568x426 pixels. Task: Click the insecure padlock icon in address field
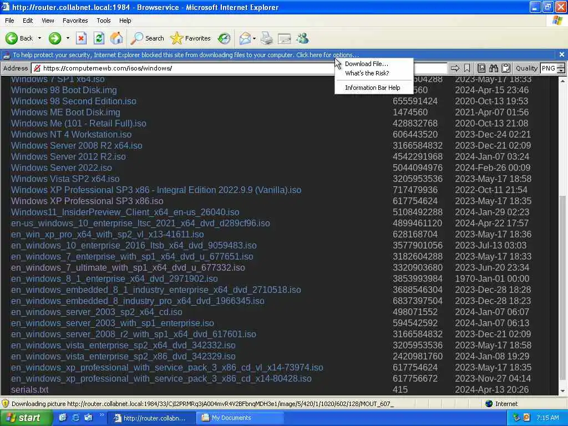tap(37, 68)
